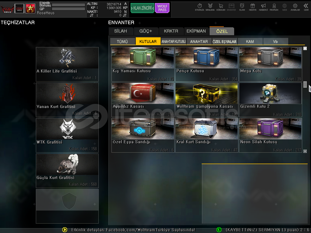Image resolution: width=311 pixels, height=233 pixels.
Task: Select the Kış Yaması Kutusu box
Action: [143, 64]
